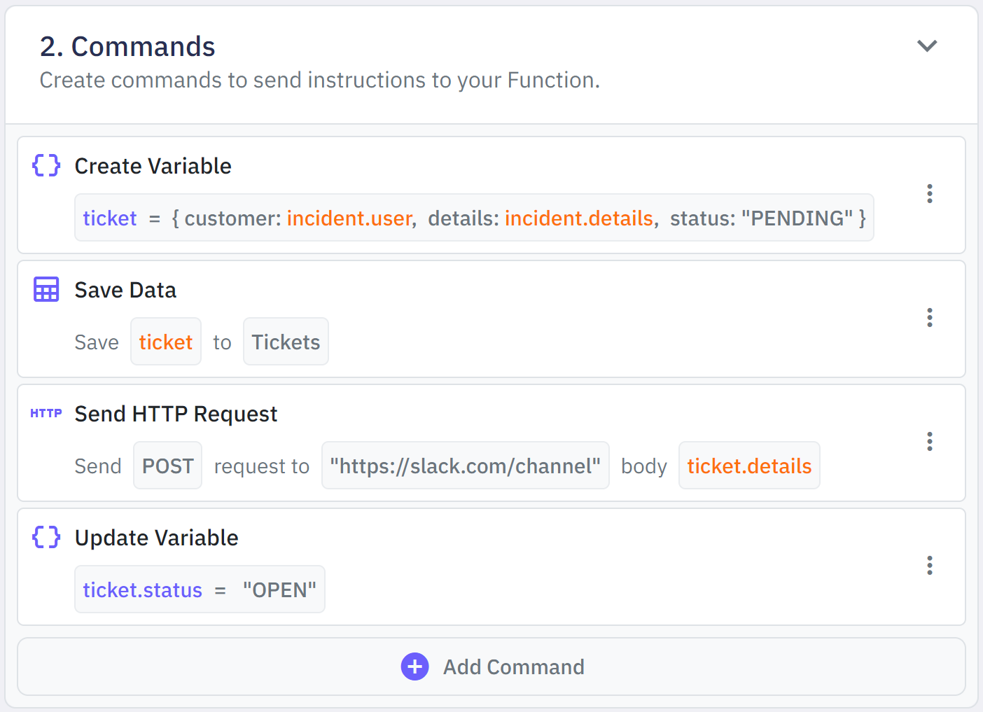
Task: Click the 2. Commands section heading
Action: pos(127,47)
